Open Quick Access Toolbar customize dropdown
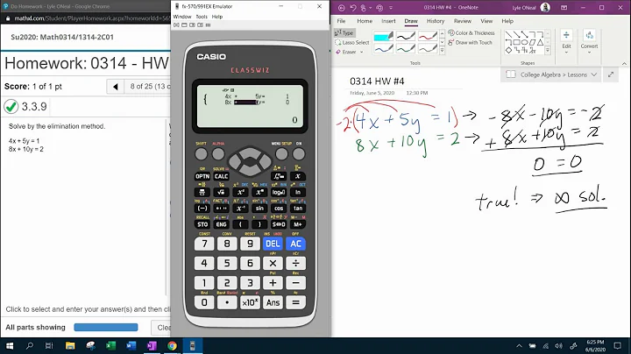 [x=391, y=8]
